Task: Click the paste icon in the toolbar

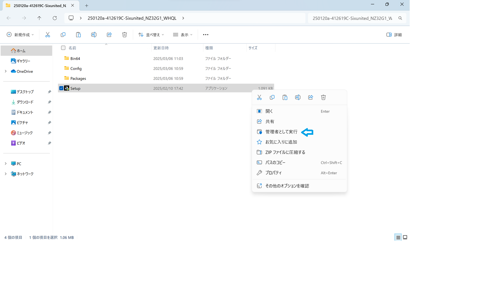Action: click(78, 35)
